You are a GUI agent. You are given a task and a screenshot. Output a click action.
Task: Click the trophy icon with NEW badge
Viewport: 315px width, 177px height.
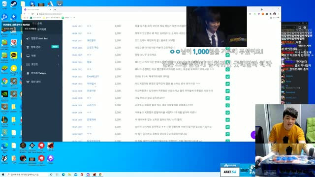[28, 47]
